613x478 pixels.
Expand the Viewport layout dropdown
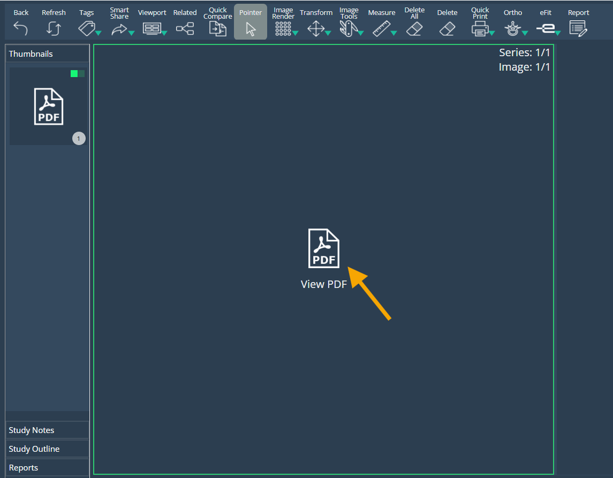[164, 33]
